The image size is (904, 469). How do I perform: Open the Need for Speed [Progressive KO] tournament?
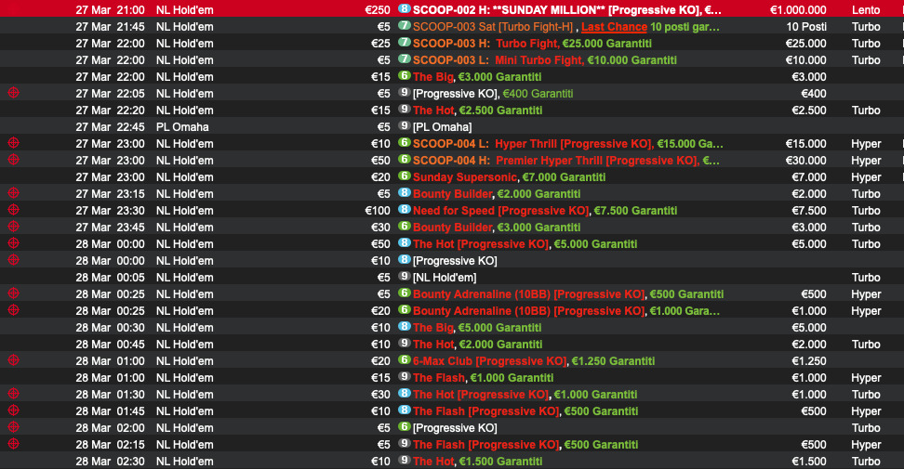click(x=545, y=211)
